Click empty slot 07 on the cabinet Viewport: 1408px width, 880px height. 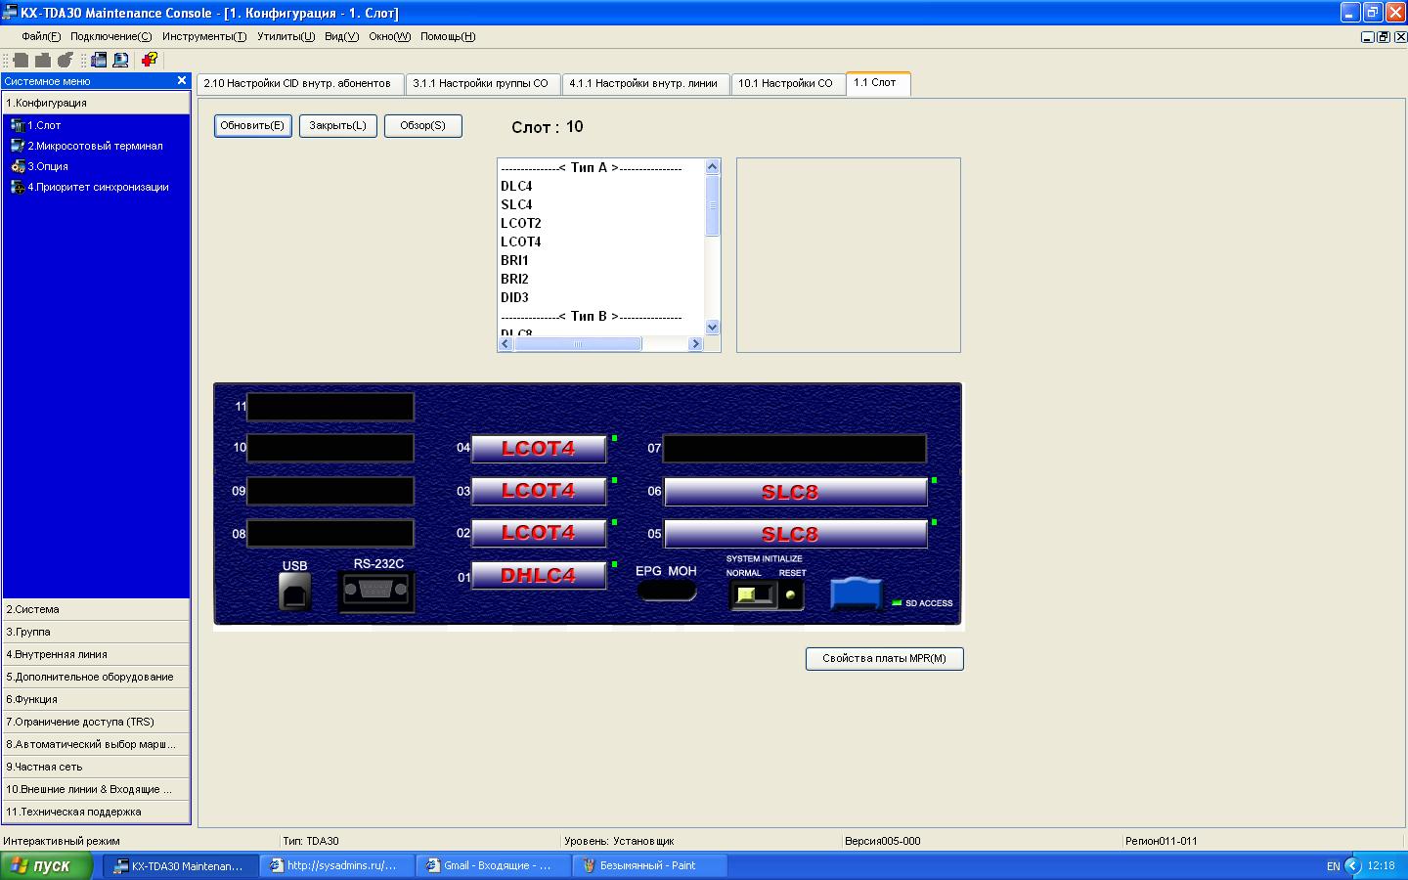coord(795,449)
